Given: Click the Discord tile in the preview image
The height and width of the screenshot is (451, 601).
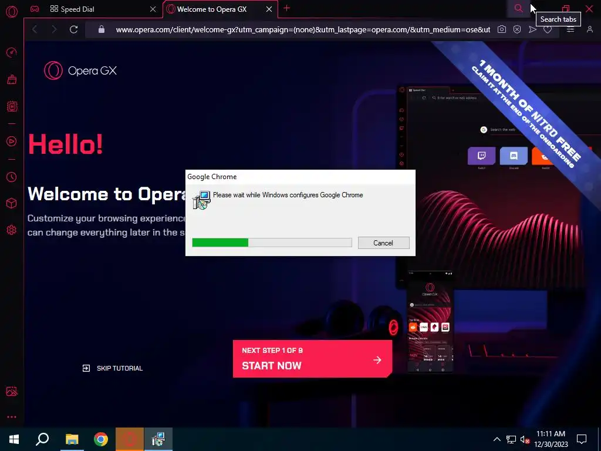Looking at the screenshot, I should pos(514,156).
